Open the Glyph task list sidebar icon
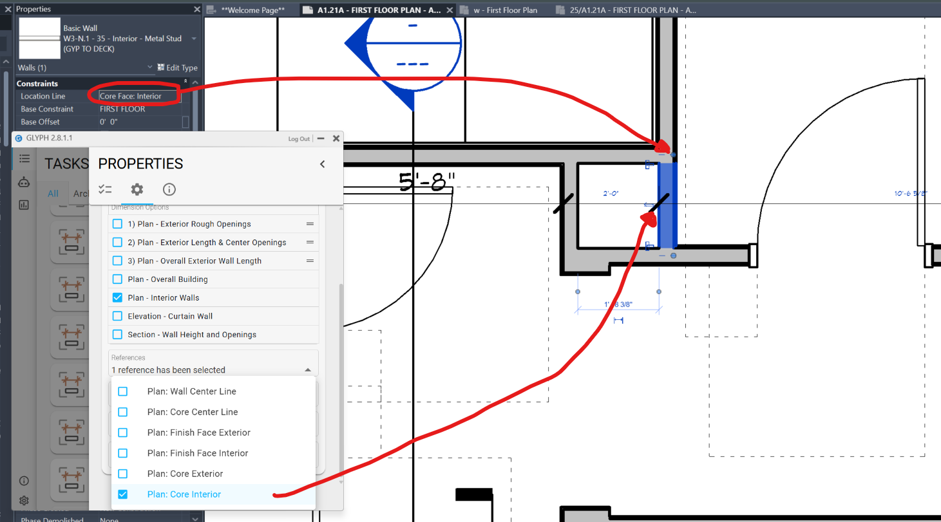 pos(24,158)
